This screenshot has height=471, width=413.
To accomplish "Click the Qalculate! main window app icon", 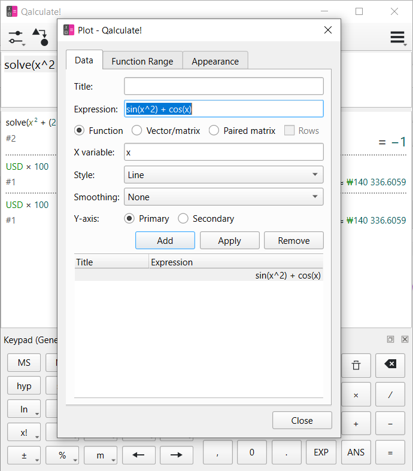I will coord(12,11).
